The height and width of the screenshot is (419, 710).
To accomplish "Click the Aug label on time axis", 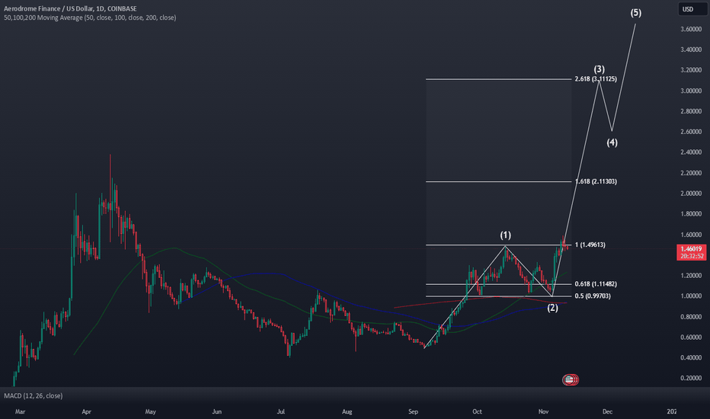I will 347,411.
